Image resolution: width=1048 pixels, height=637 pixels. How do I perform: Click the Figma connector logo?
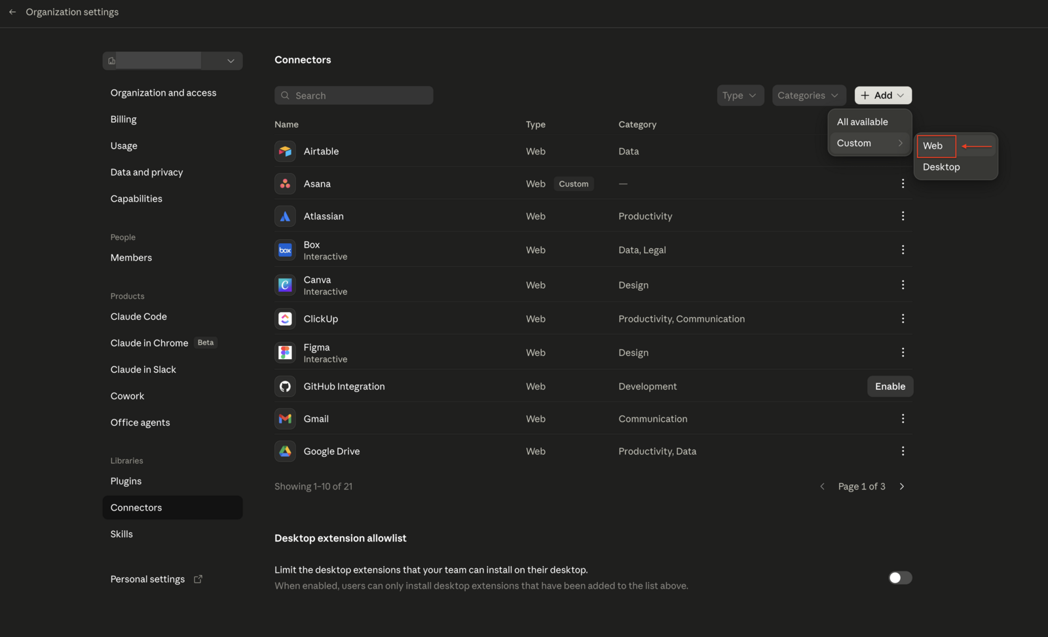[x=285, y=353]
